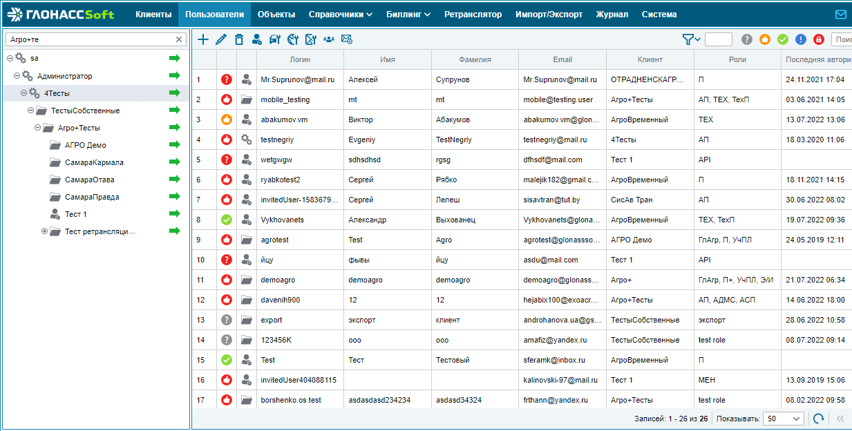Click the envelope send-mail icon in the toolbar

(347, 39)
